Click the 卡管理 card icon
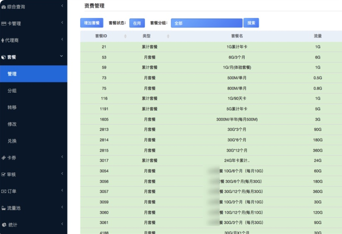 (4, 23)
